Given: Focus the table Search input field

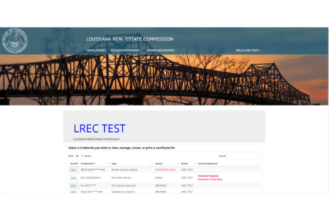Looking at the screenshot, I should (243, 156).
